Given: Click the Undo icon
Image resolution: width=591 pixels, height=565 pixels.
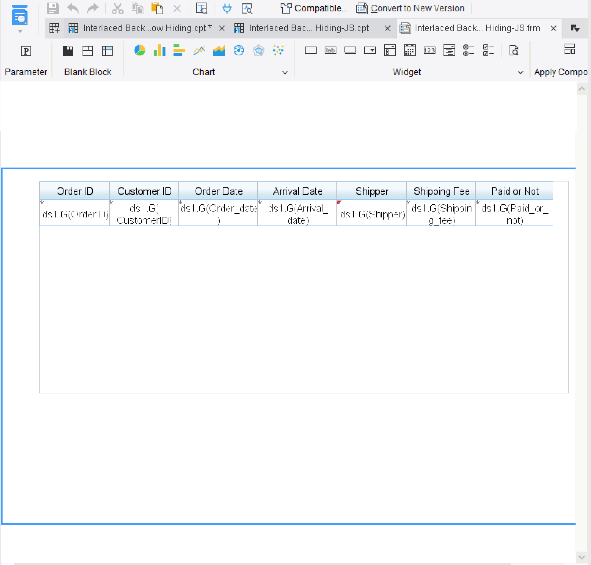Looking at the screenshot, I should 73,8.
